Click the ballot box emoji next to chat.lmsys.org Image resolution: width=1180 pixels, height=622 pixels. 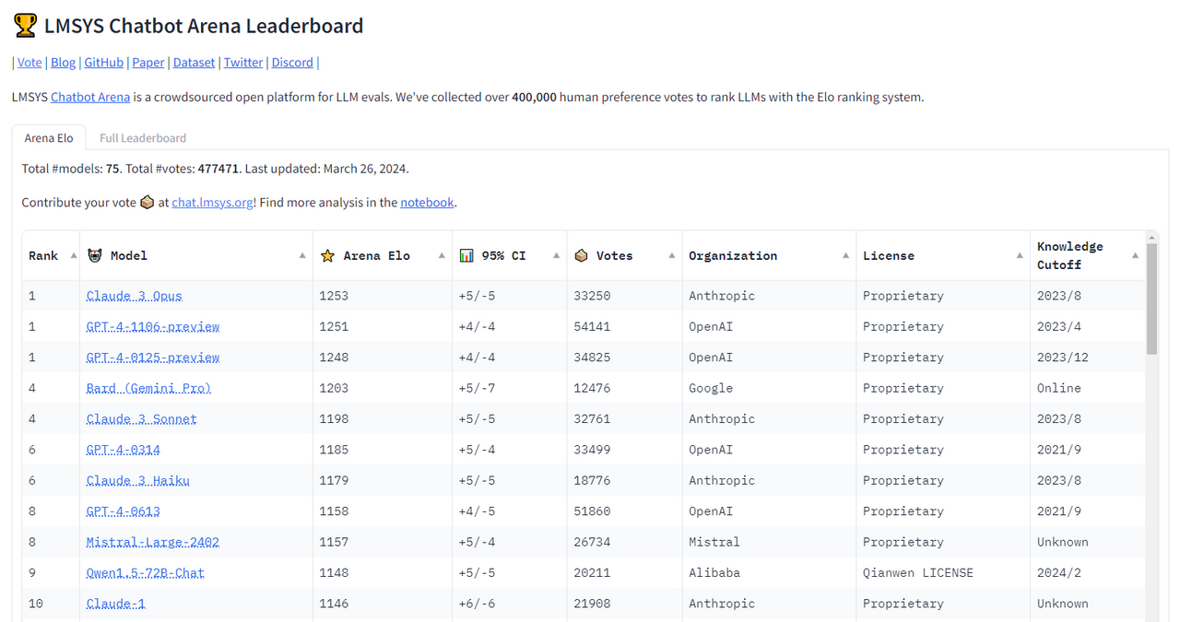pyautogui.click(x=147, y=202)
